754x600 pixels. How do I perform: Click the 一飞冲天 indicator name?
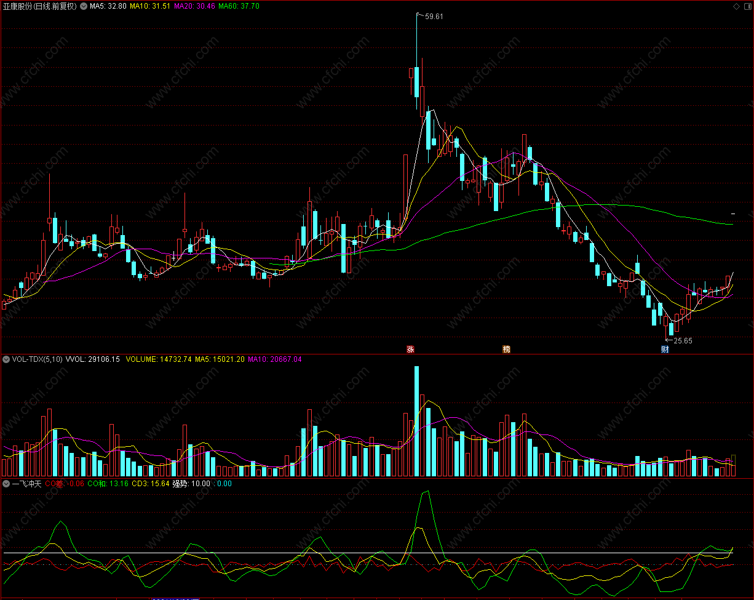click(27, 484)
